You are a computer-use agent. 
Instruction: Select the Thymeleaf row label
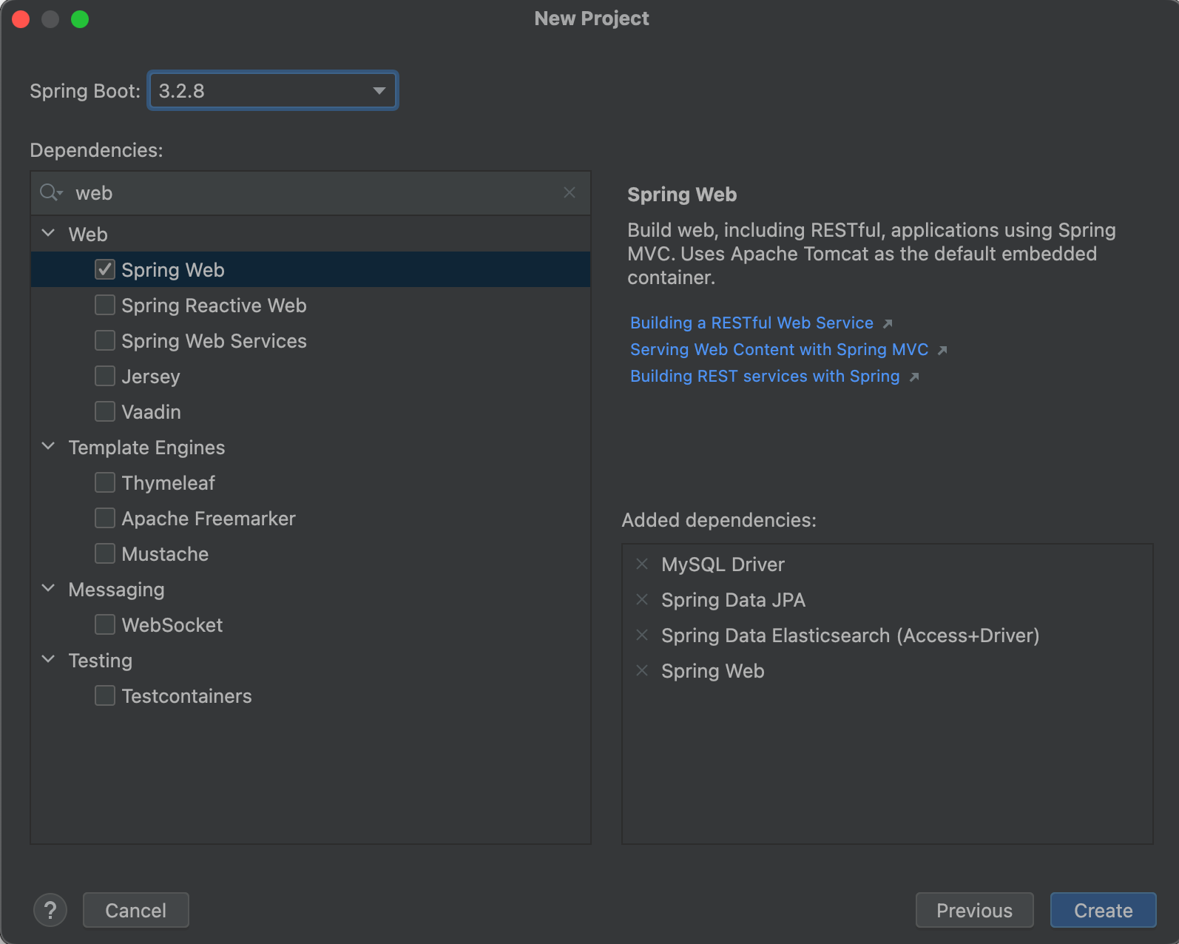(x=168, y=483)
